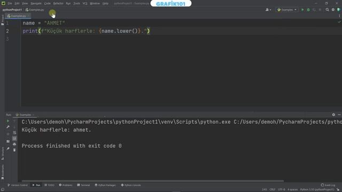This screenshot has width=342, height=192.
Task: Open the Code menu
Action: coord(48,4)
